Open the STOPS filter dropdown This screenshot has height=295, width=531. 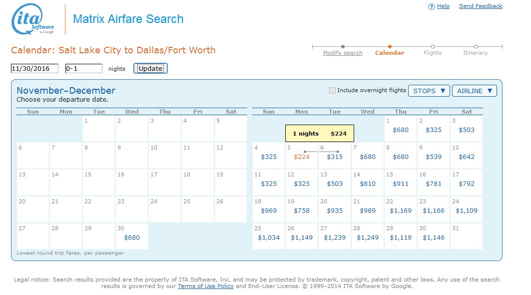pyautogui.click(x=429, y=91)
